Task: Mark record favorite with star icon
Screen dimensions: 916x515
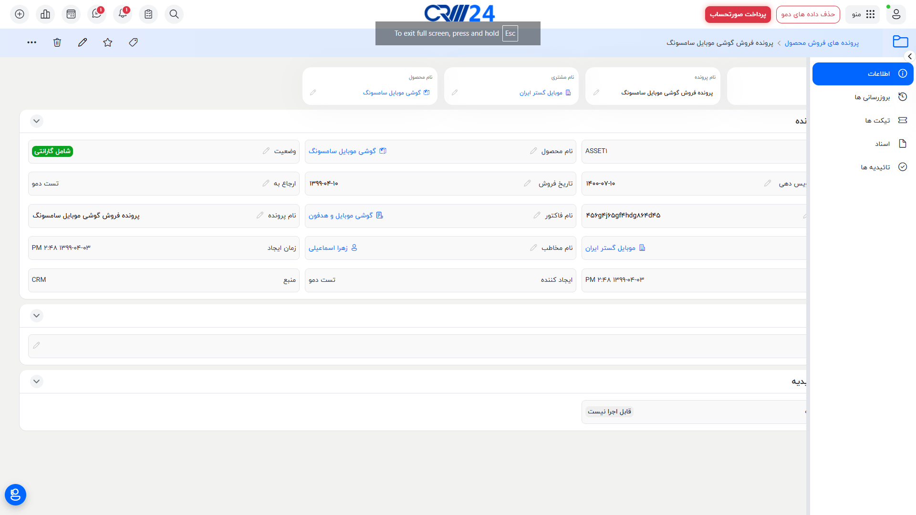Action: click(x=108, y=42)
